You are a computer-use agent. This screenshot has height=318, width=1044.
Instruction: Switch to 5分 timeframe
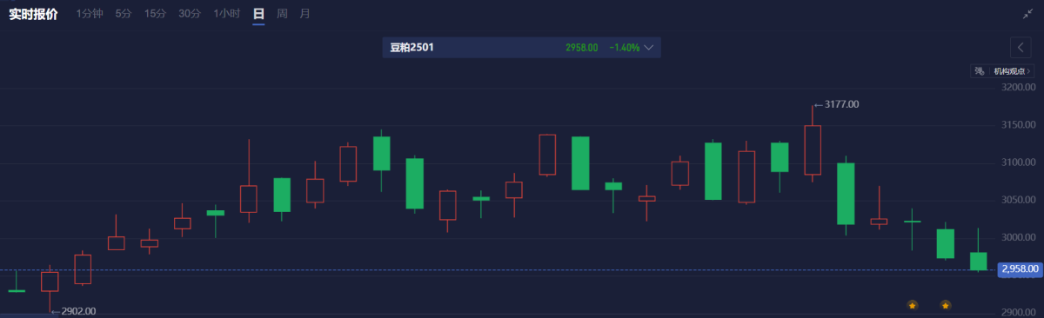124,14
